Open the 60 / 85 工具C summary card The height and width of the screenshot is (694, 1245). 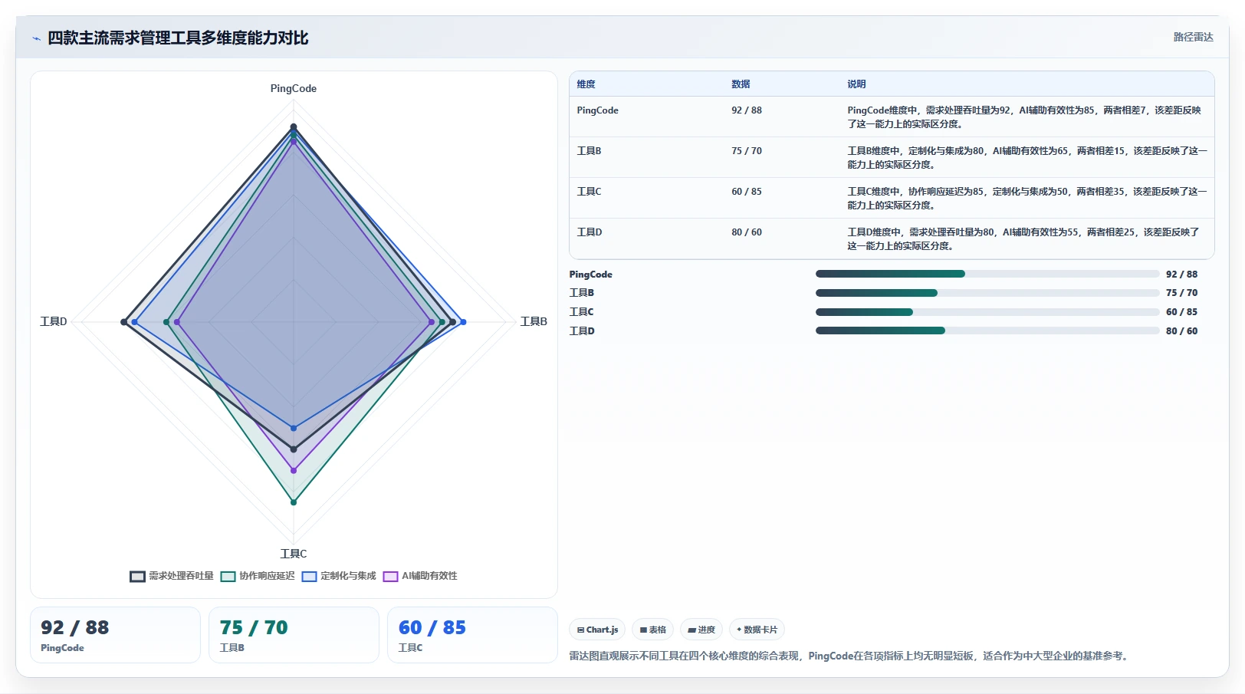[x=472, y=635]
